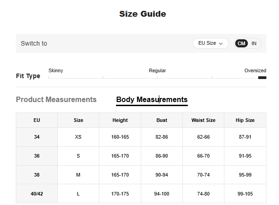Click the Bust column header

[162, 120]
